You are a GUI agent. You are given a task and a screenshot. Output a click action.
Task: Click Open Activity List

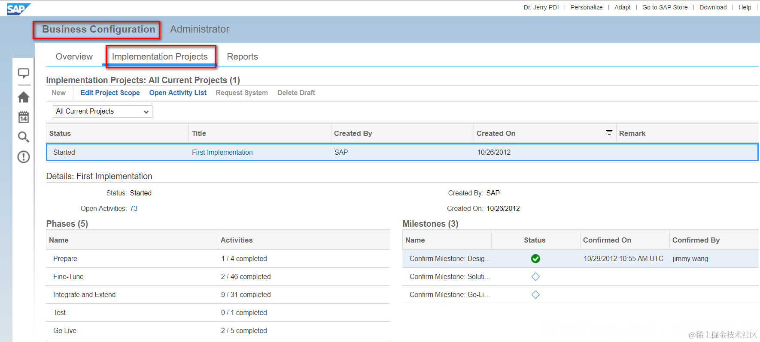tap(178, 93)
